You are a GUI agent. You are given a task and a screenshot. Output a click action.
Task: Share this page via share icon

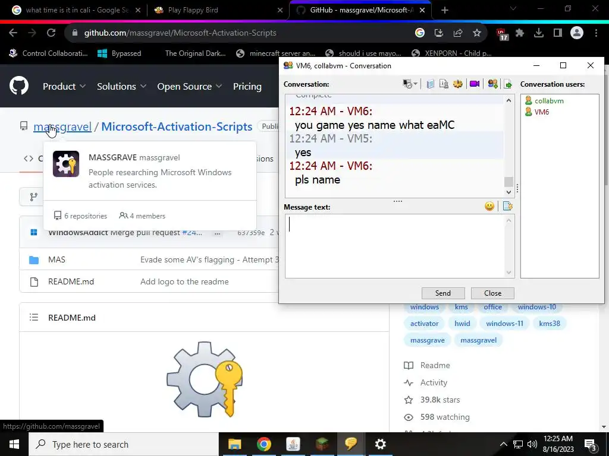pyautogui.click(x=458, y=33)
